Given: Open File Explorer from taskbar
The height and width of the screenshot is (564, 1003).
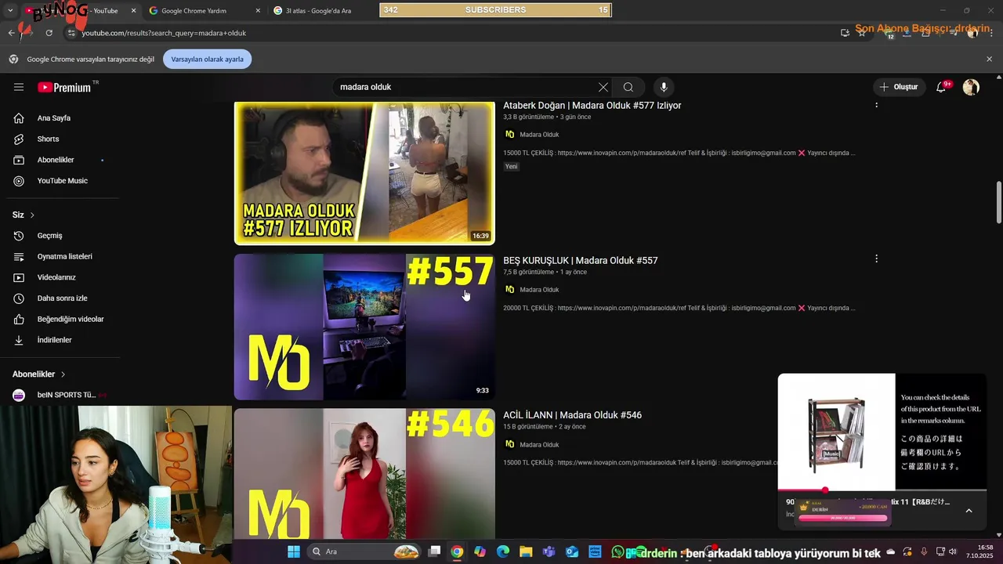Looking at the screenshot, I should 526,551.
